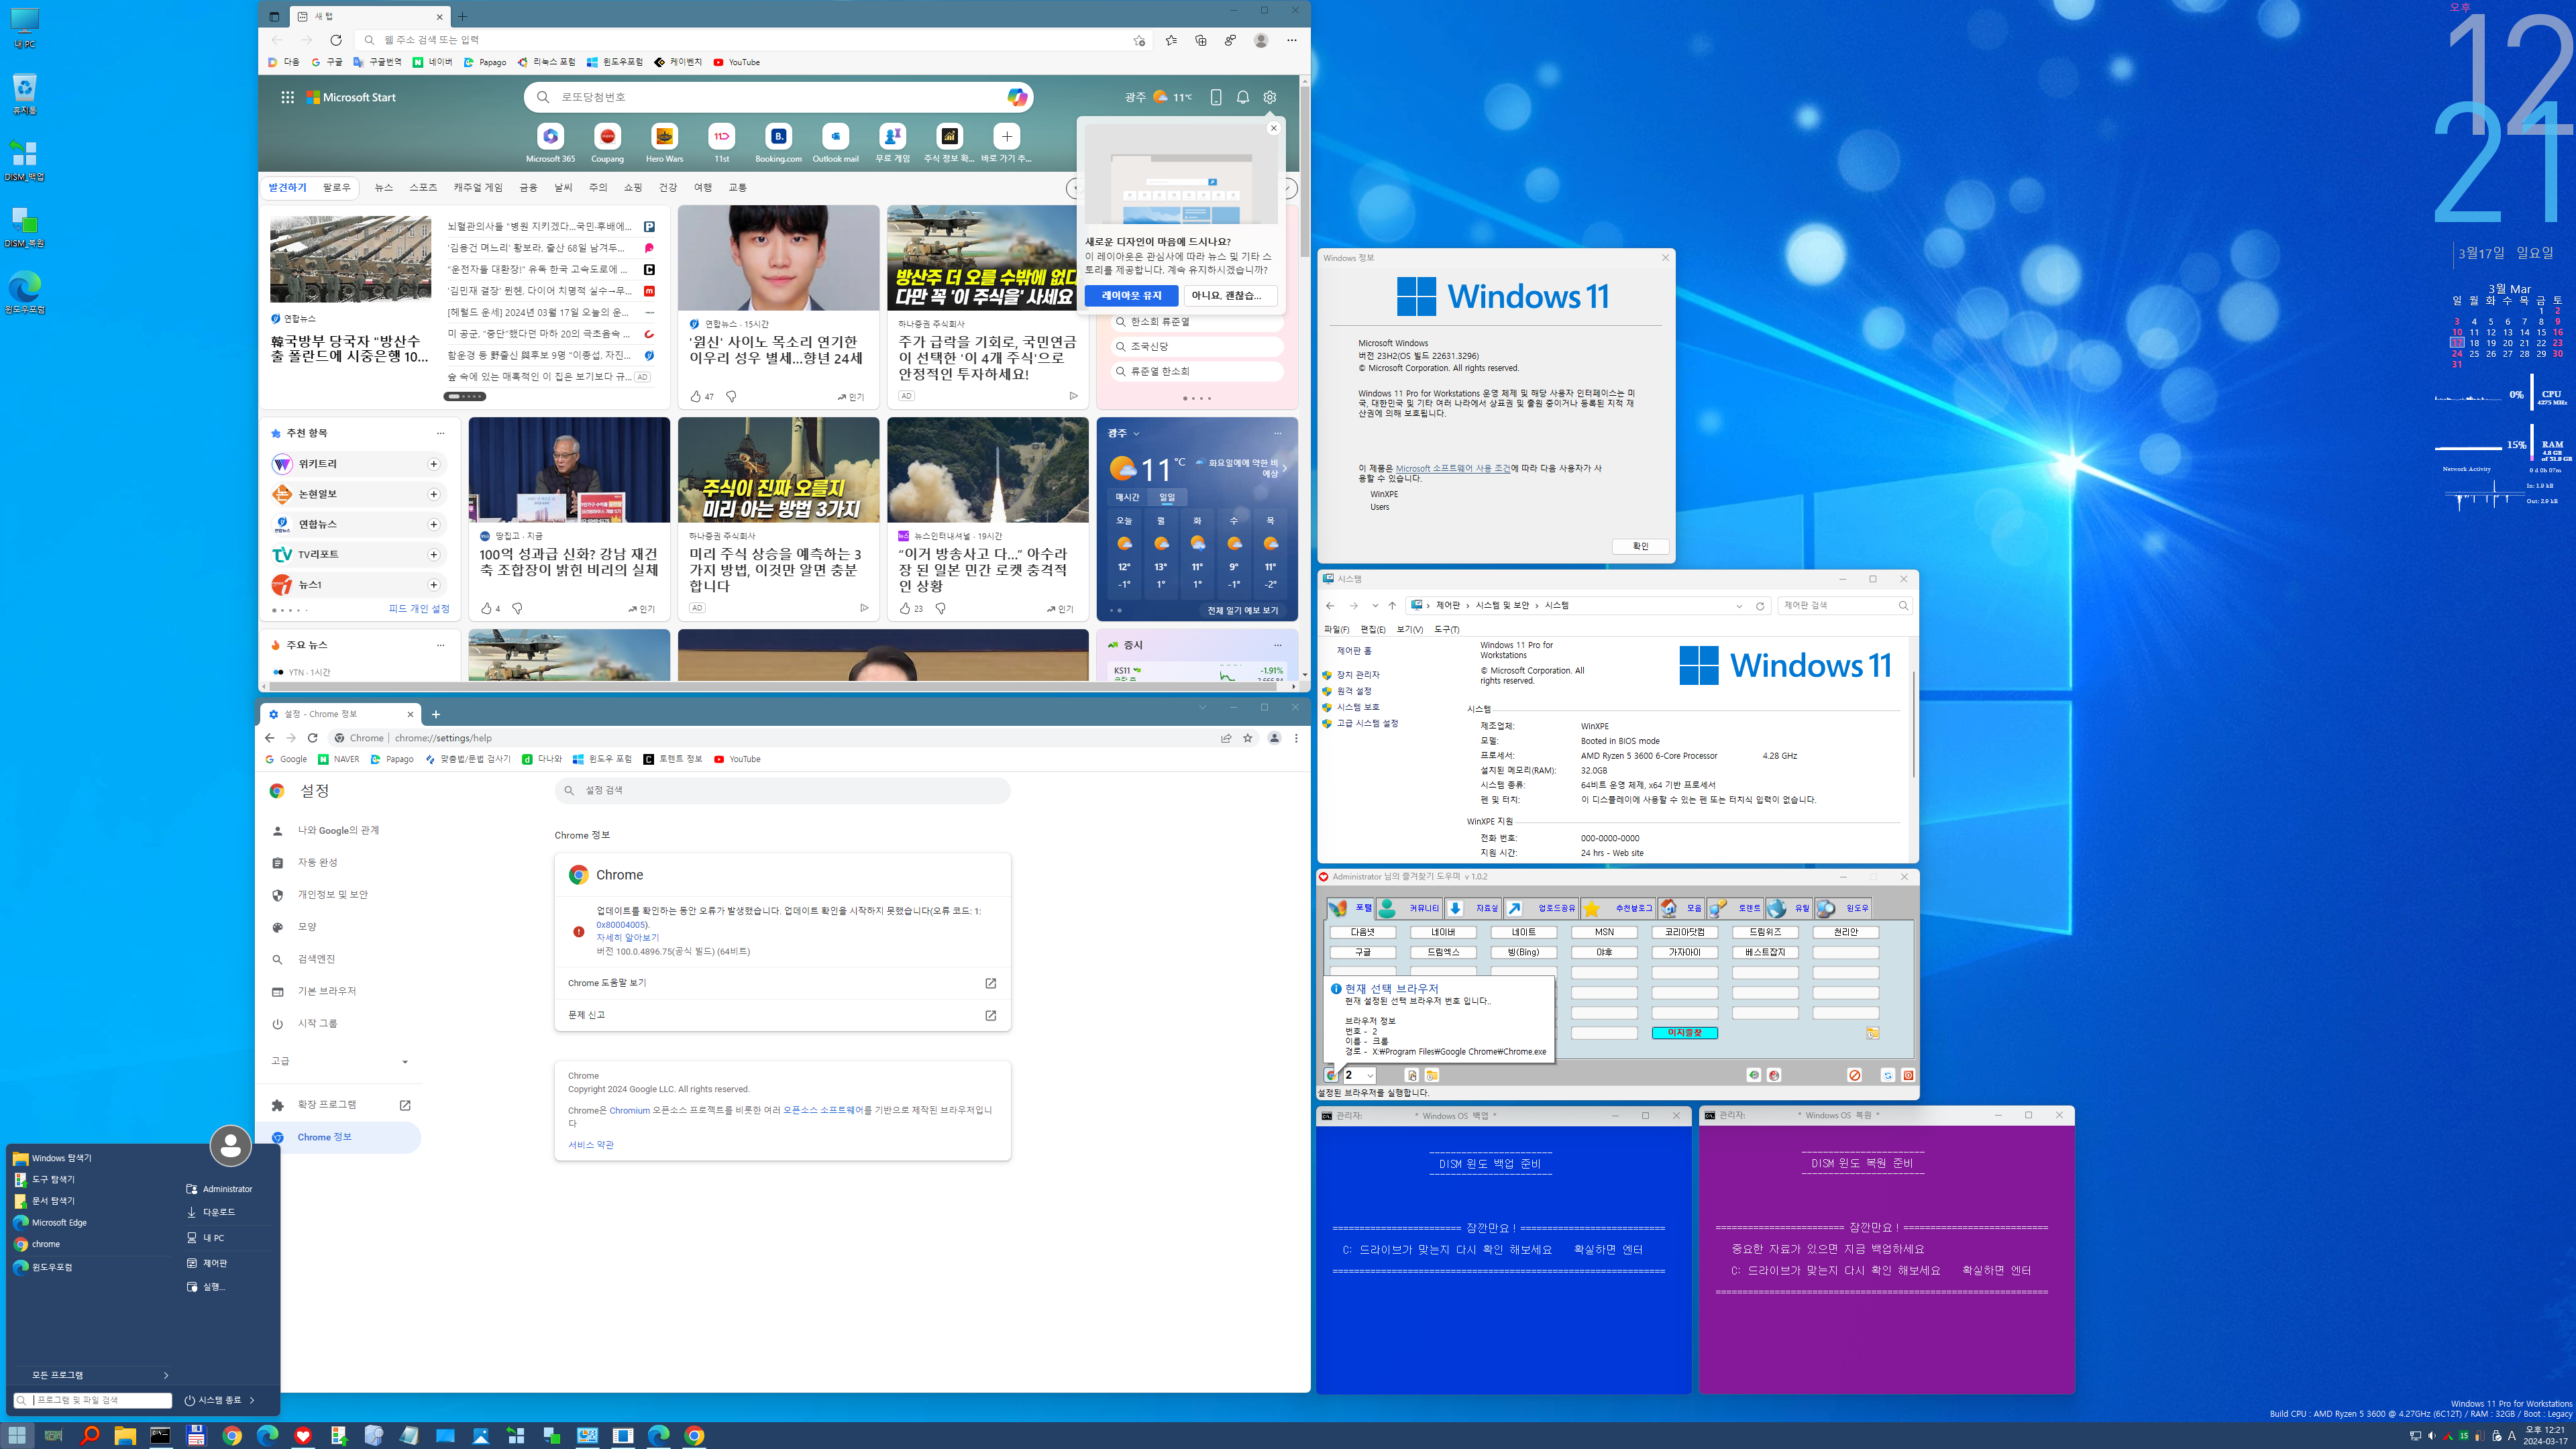Screen dimensions: 2576x1449
Task: Add 연합뉴스 to followed sources
Action: (433, 524)
